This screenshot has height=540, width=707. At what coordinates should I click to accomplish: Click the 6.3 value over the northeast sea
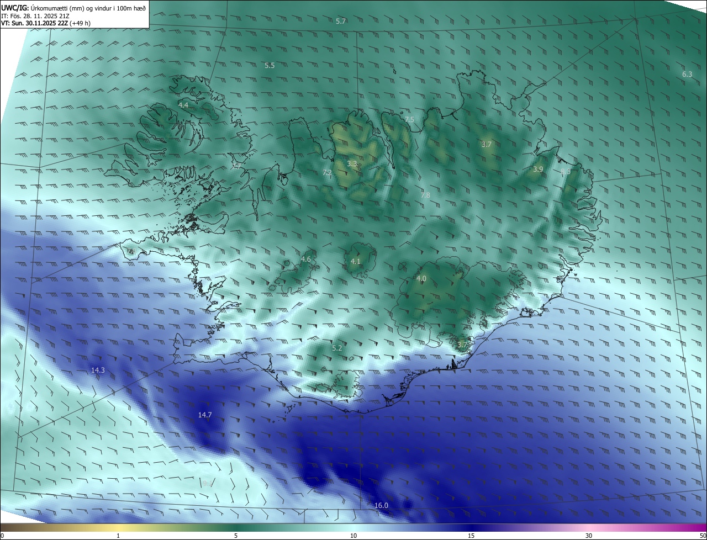click(687, 74)
